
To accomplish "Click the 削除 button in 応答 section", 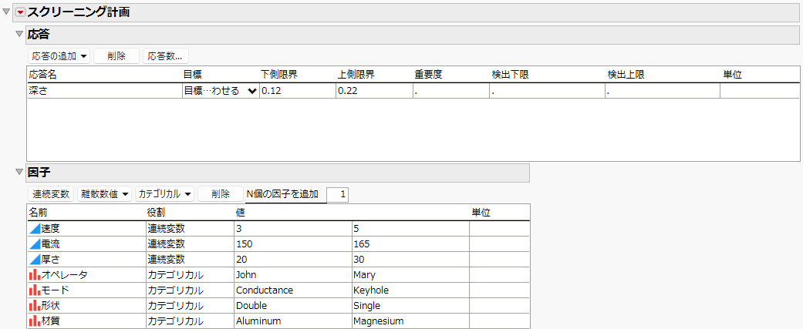I will (116, 55).
